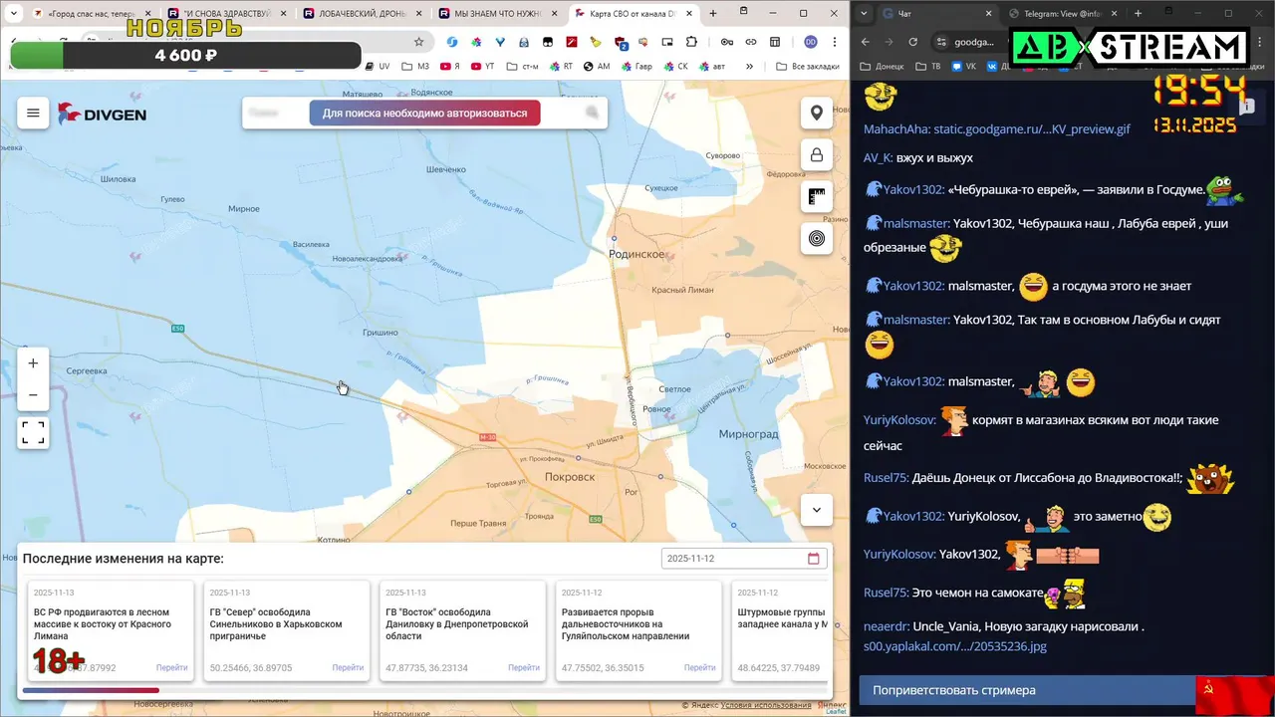This screenshot has width=1275, height=717.
Task: Zoom in on the map with plus
Action: point(33,363)
